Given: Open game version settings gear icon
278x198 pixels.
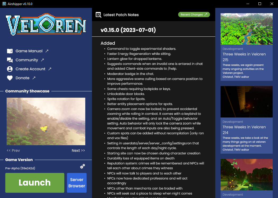Looking at the screenshot, I should [x=82, y=166].
